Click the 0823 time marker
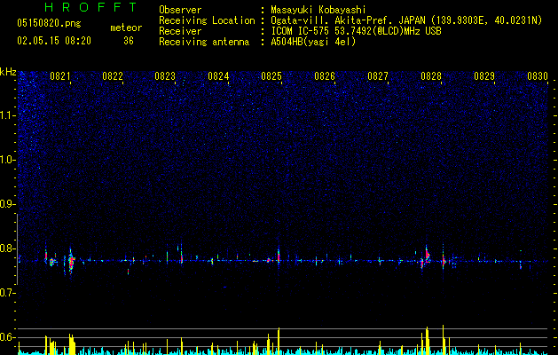Viewport: 558px width, 355px height. [x=165, y=75]
